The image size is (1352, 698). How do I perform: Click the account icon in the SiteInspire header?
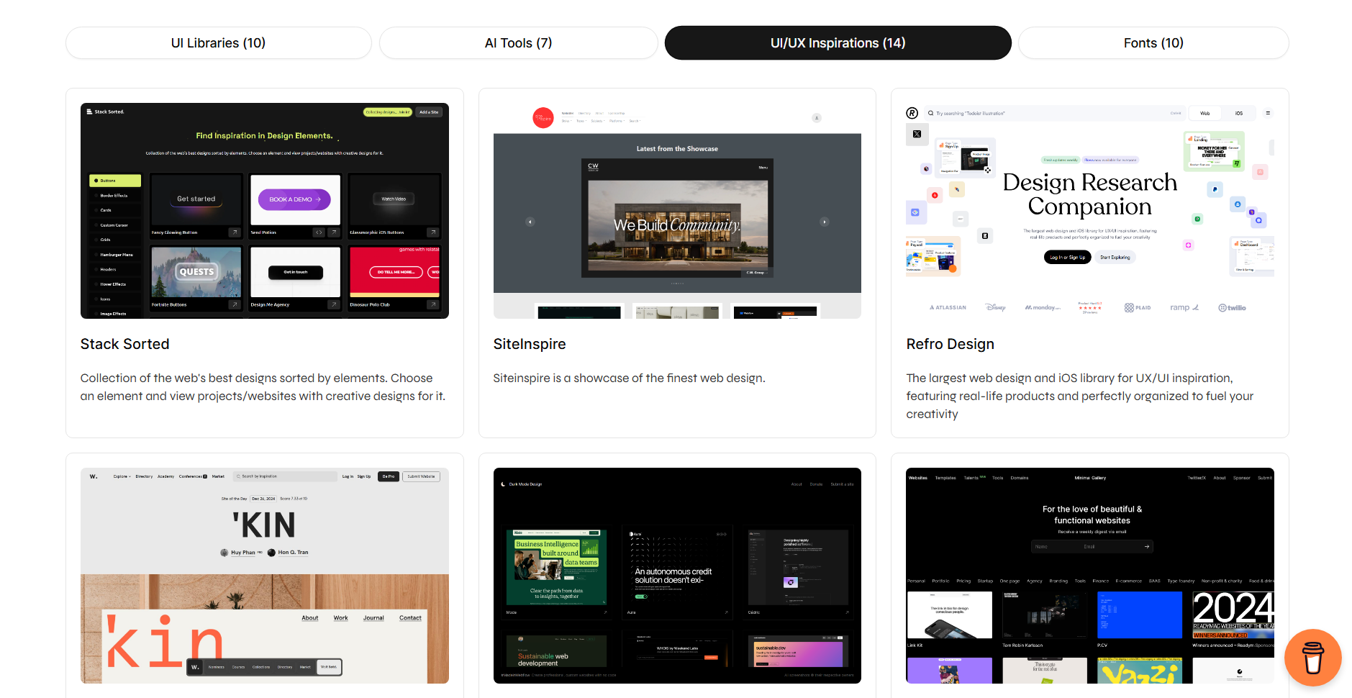(817, 117)
